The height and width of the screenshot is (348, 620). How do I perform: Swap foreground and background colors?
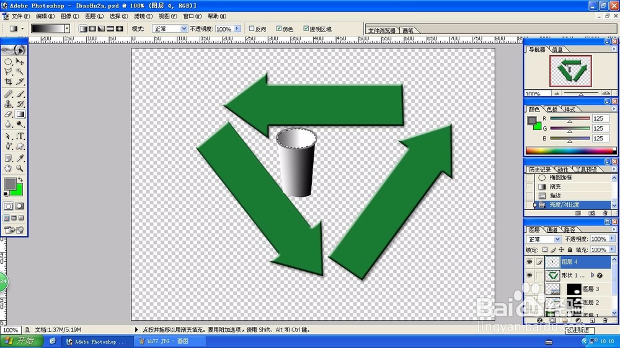click(x=20, y=180)
